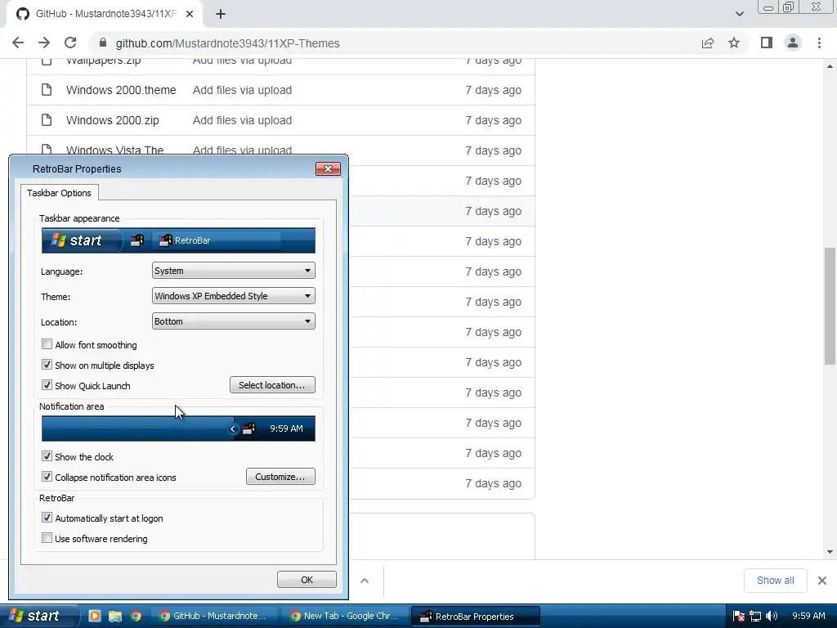Click scrollbar up arrow in Chrome
The image size is (837, 628).
coord(830,66)
